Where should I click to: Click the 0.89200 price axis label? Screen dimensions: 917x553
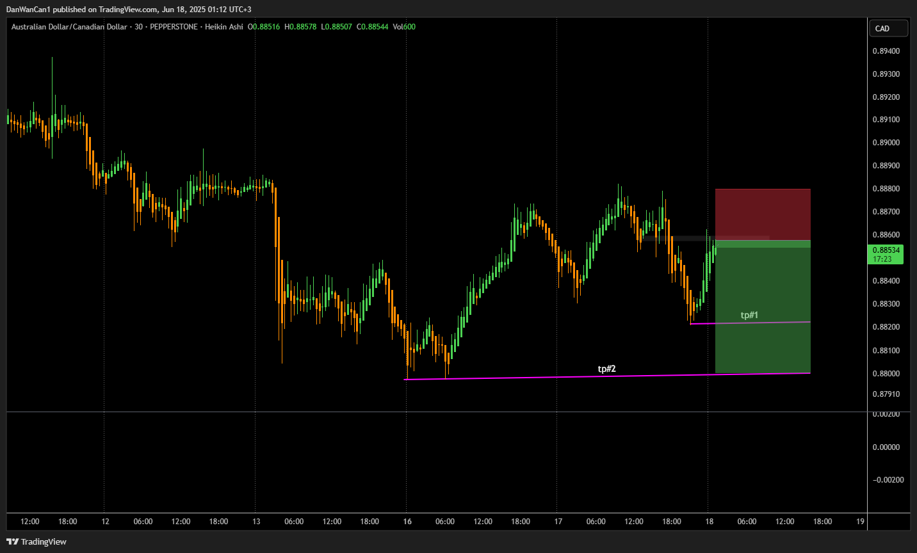[886, 97]
